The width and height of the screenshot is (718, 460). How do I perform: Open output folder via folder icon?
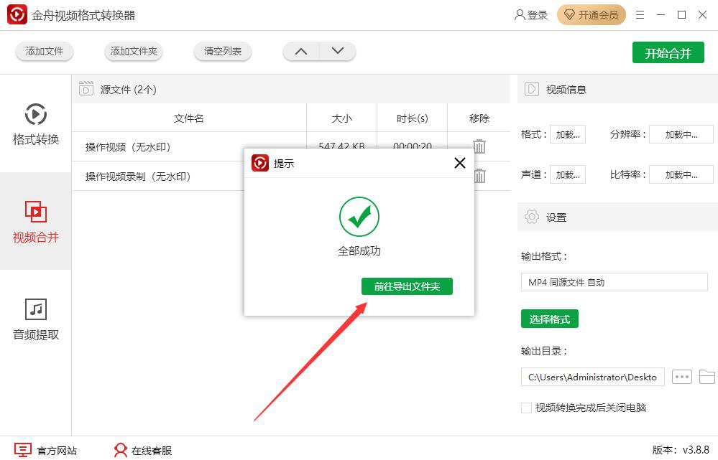click(x=707, y=377)
